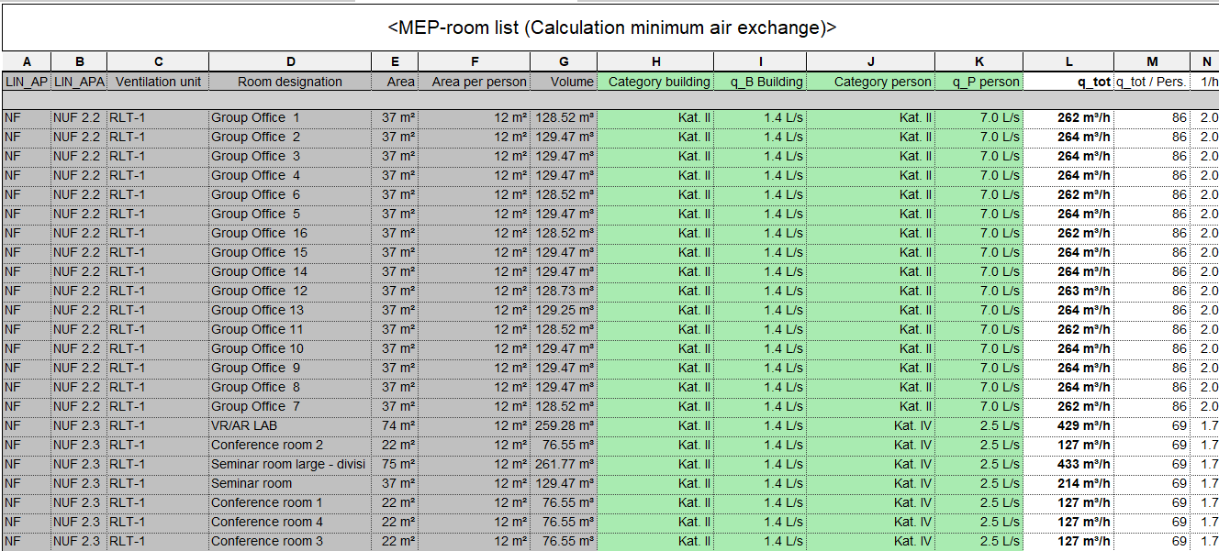Select the Ventilation unit column header
This screenshot has width=1219, height=551.
click(x=158, y=82)
